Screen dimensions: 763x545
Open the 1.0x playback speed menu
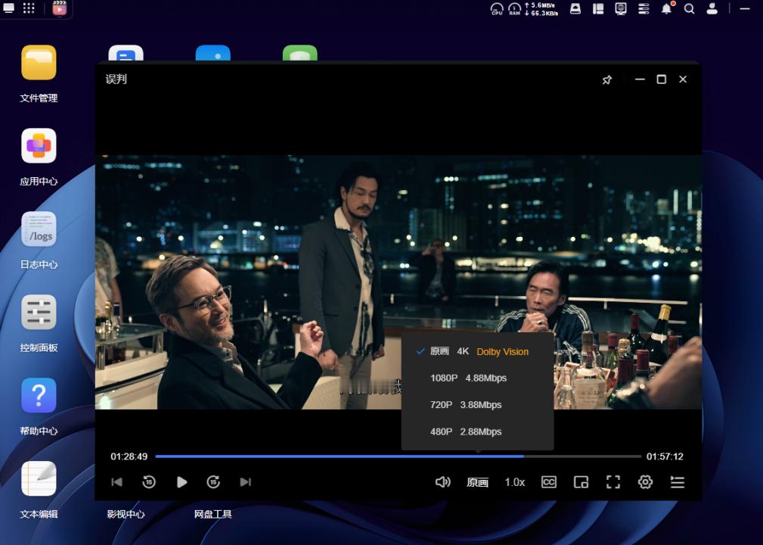click(515, 482)
